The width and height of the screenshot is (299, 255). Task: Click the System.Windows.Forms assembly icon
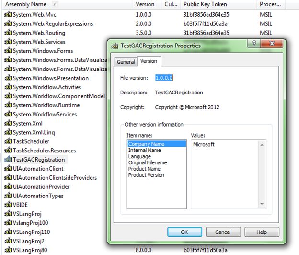coord(8,51)
